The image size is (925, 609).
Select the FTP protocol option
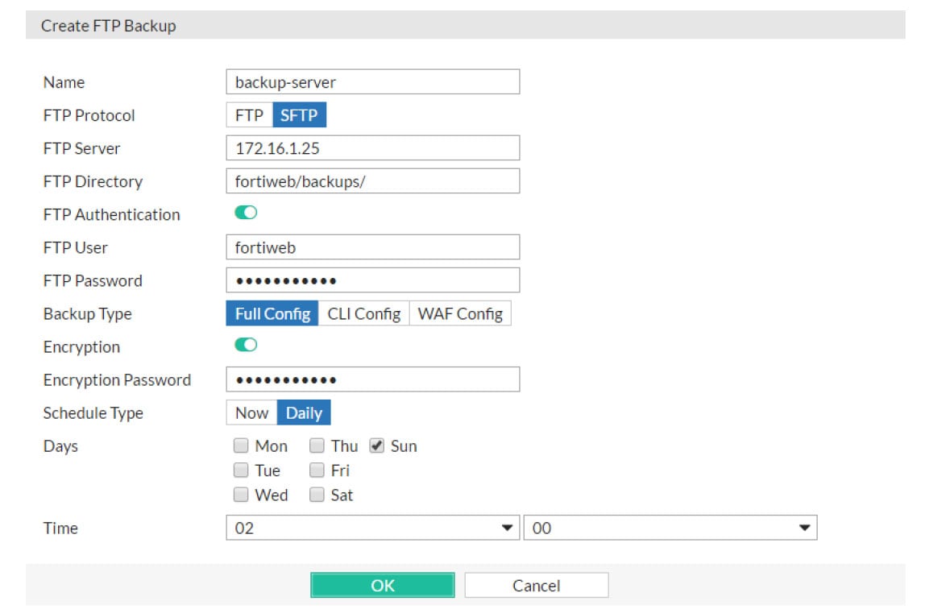tap(248, 114)
